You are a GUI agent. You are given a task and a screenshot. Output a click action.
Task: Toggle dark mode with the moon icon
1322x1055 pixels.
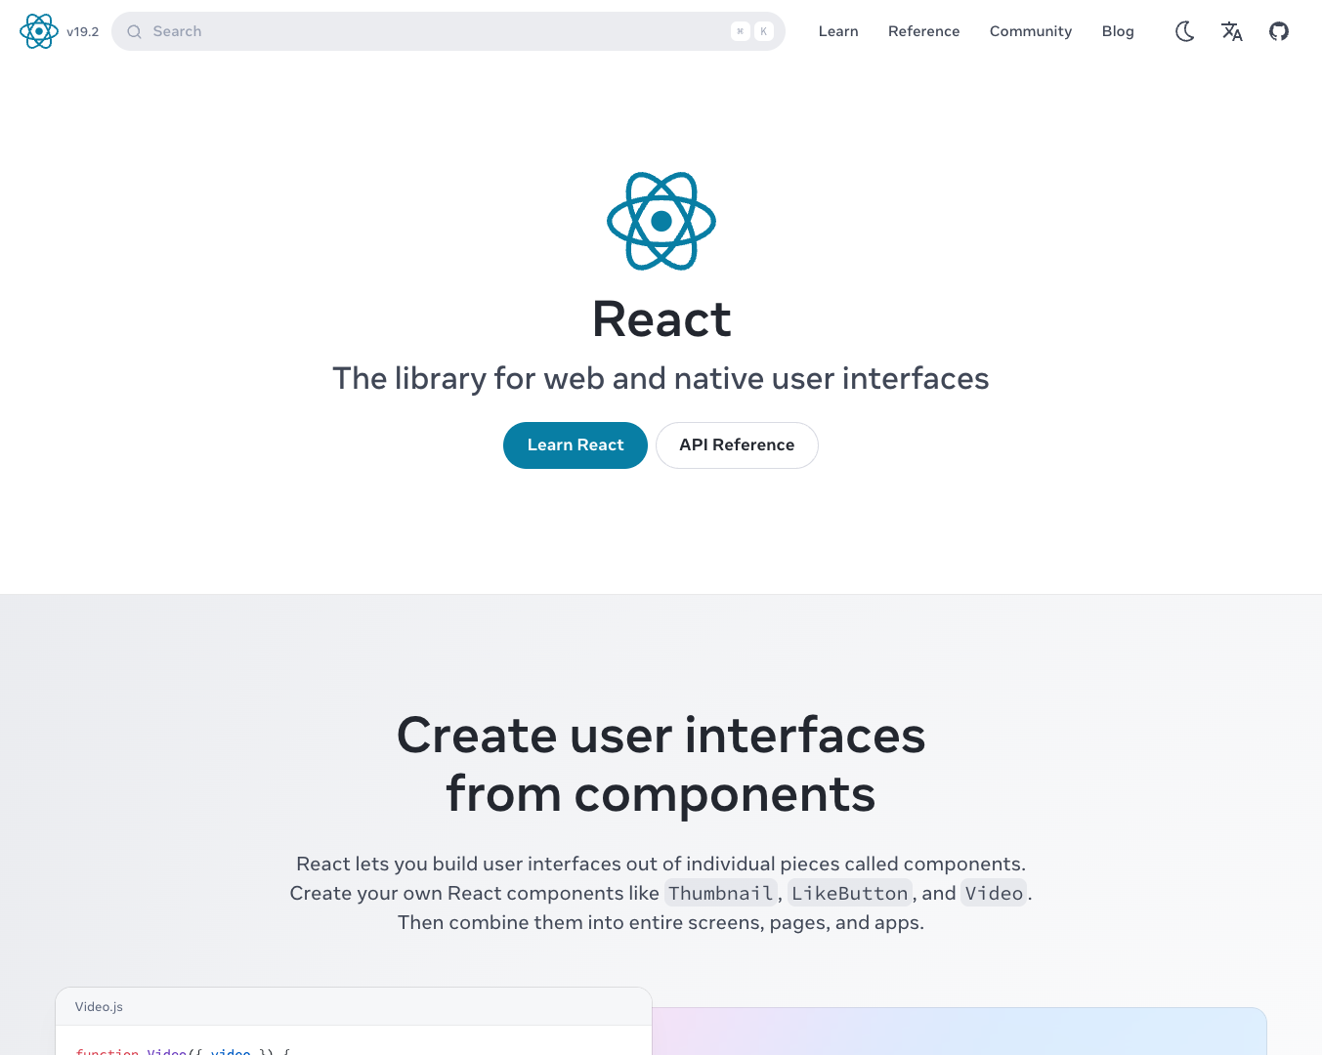pyautogui.click(x=1184, y=31)
